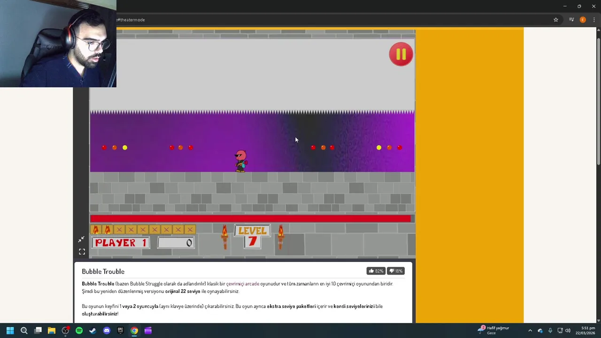Click the LEVEL 7 sign
This screenshot has height=338, width=601.
tap(253, 236)
